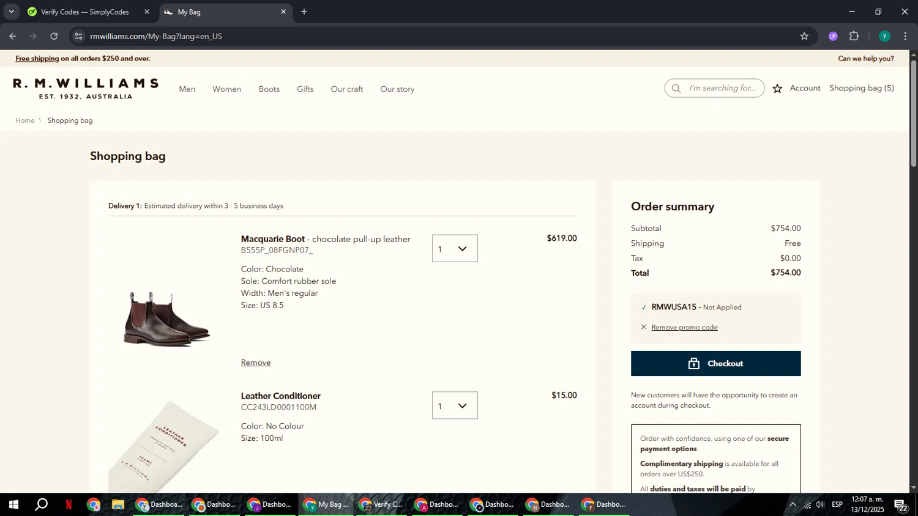Open Chrome three-dot menu

click(x=905, y=36)
